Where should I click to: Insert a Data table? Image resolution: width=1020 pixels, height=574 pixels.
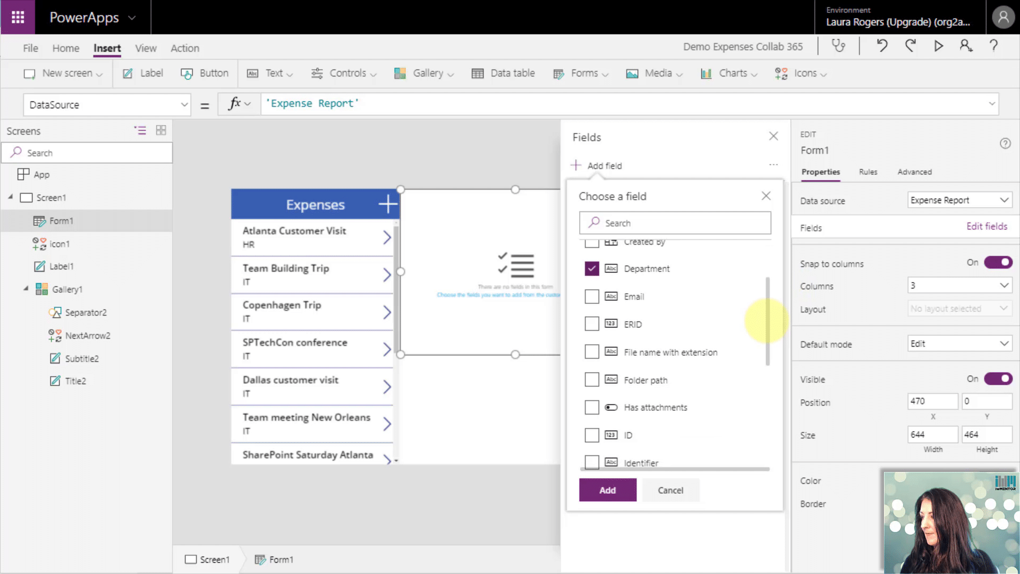[503, 73]
